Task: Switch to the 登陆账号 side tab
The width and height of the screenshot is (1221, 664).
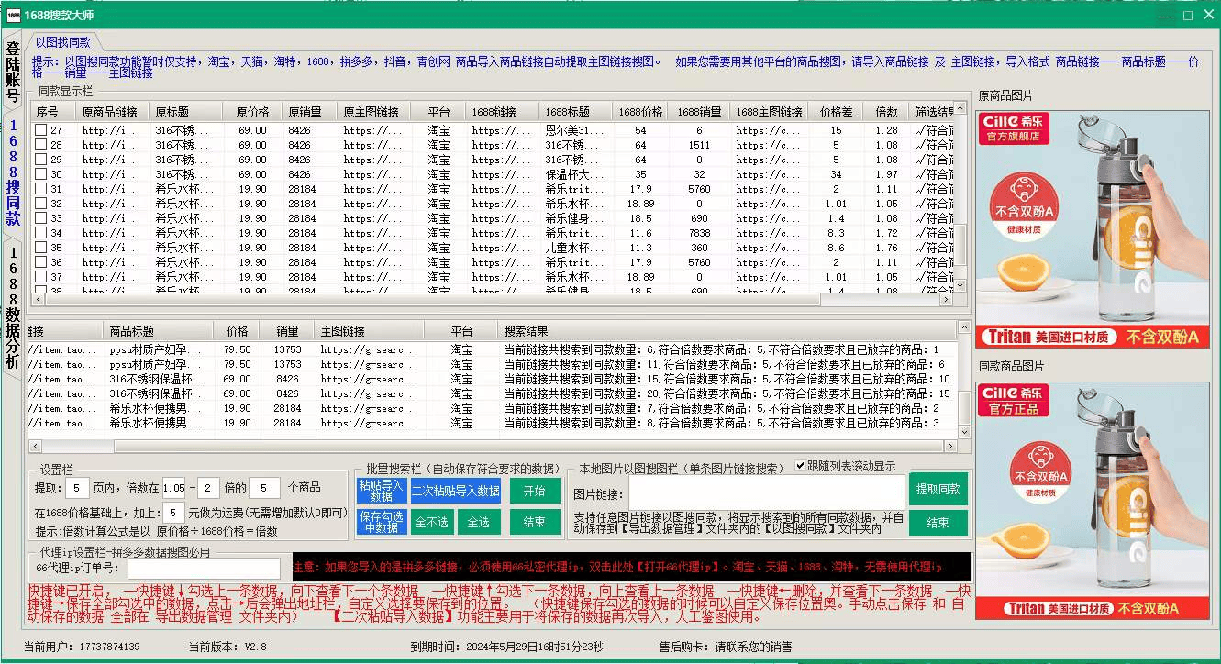Action: [13, 71]
